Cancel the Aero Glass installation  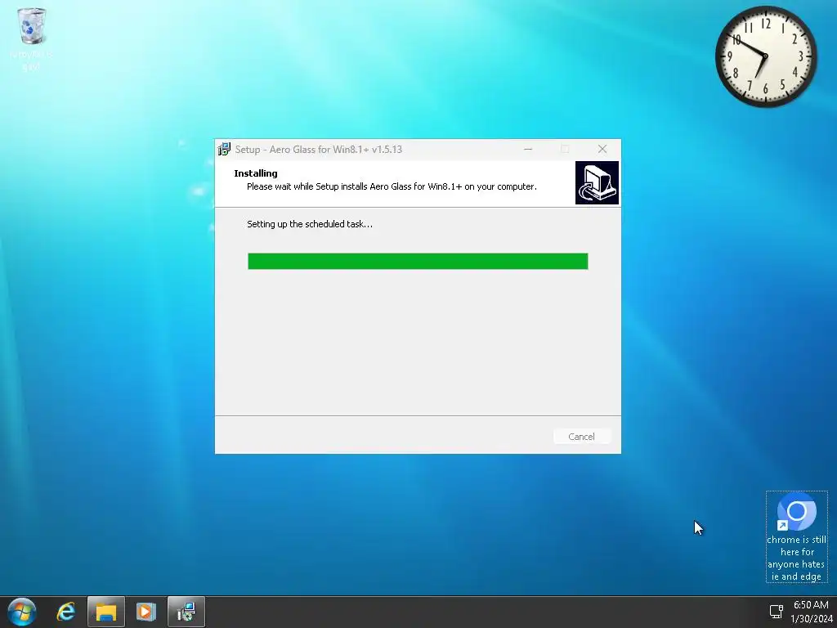coord(581,437)
